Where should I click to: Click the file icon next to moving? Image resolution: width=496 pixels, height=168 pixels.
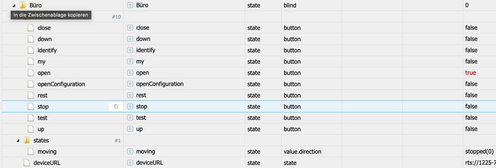[31, 152]
